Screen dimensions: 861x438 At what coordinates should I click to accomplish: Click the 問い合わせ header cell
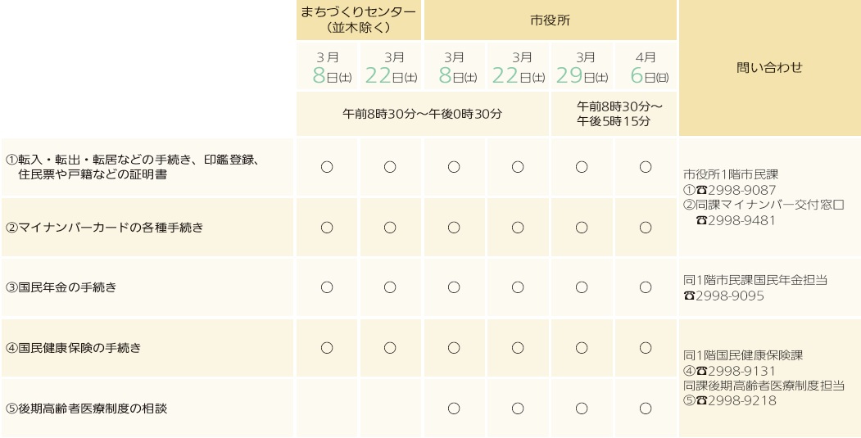click(x=770, y=67)
